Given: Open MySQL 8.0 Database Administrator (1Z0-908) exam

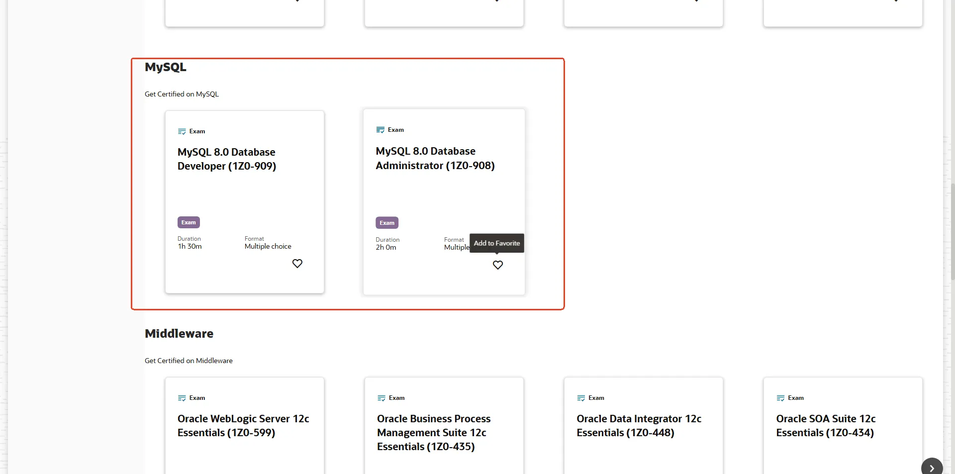Looking at the screenshot, I should (x=435, y=158).
